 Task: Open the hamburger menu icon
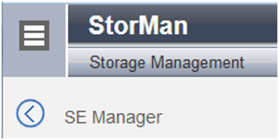tap(34, 35)
